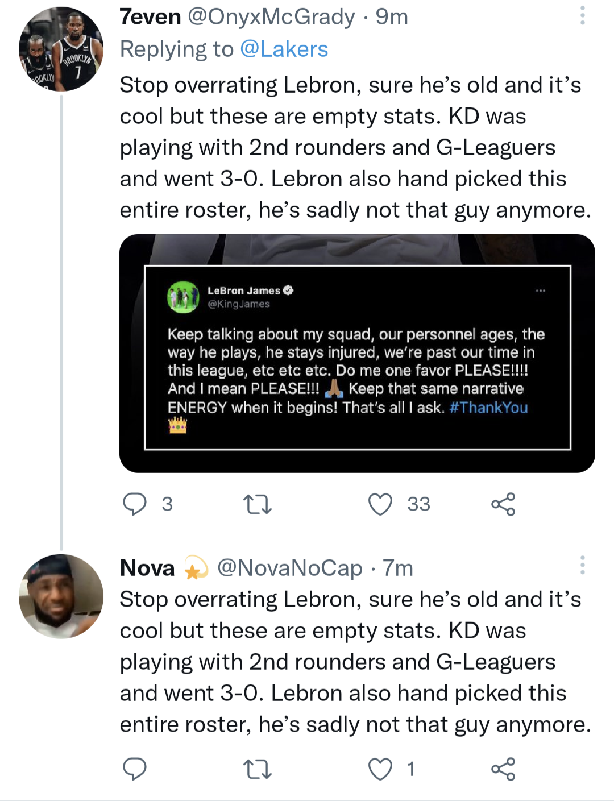
Task: Share 7even's tweet
Action: [x=503, y=504]
